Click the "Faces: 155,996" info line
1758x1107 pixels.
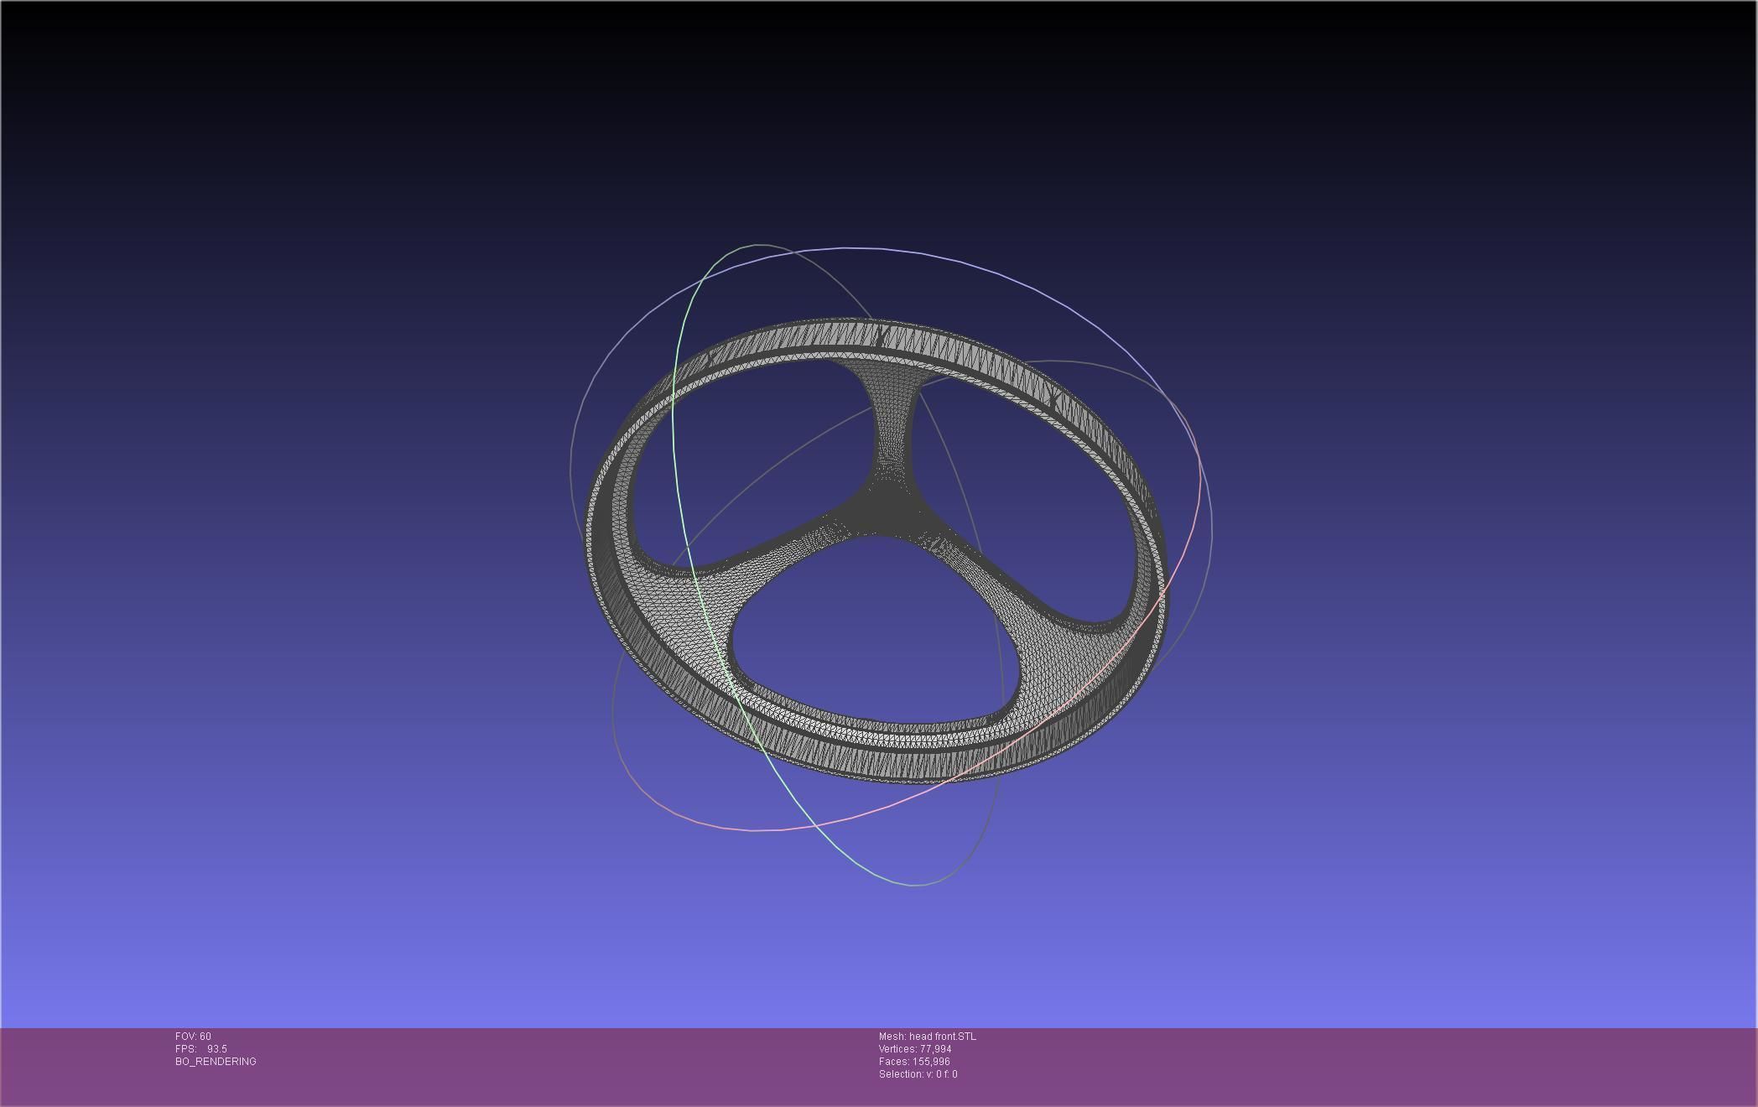click(914, 1062)
